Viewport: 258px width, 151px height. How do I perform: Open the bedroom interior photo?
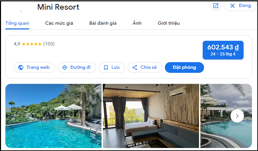click(151, 116)
